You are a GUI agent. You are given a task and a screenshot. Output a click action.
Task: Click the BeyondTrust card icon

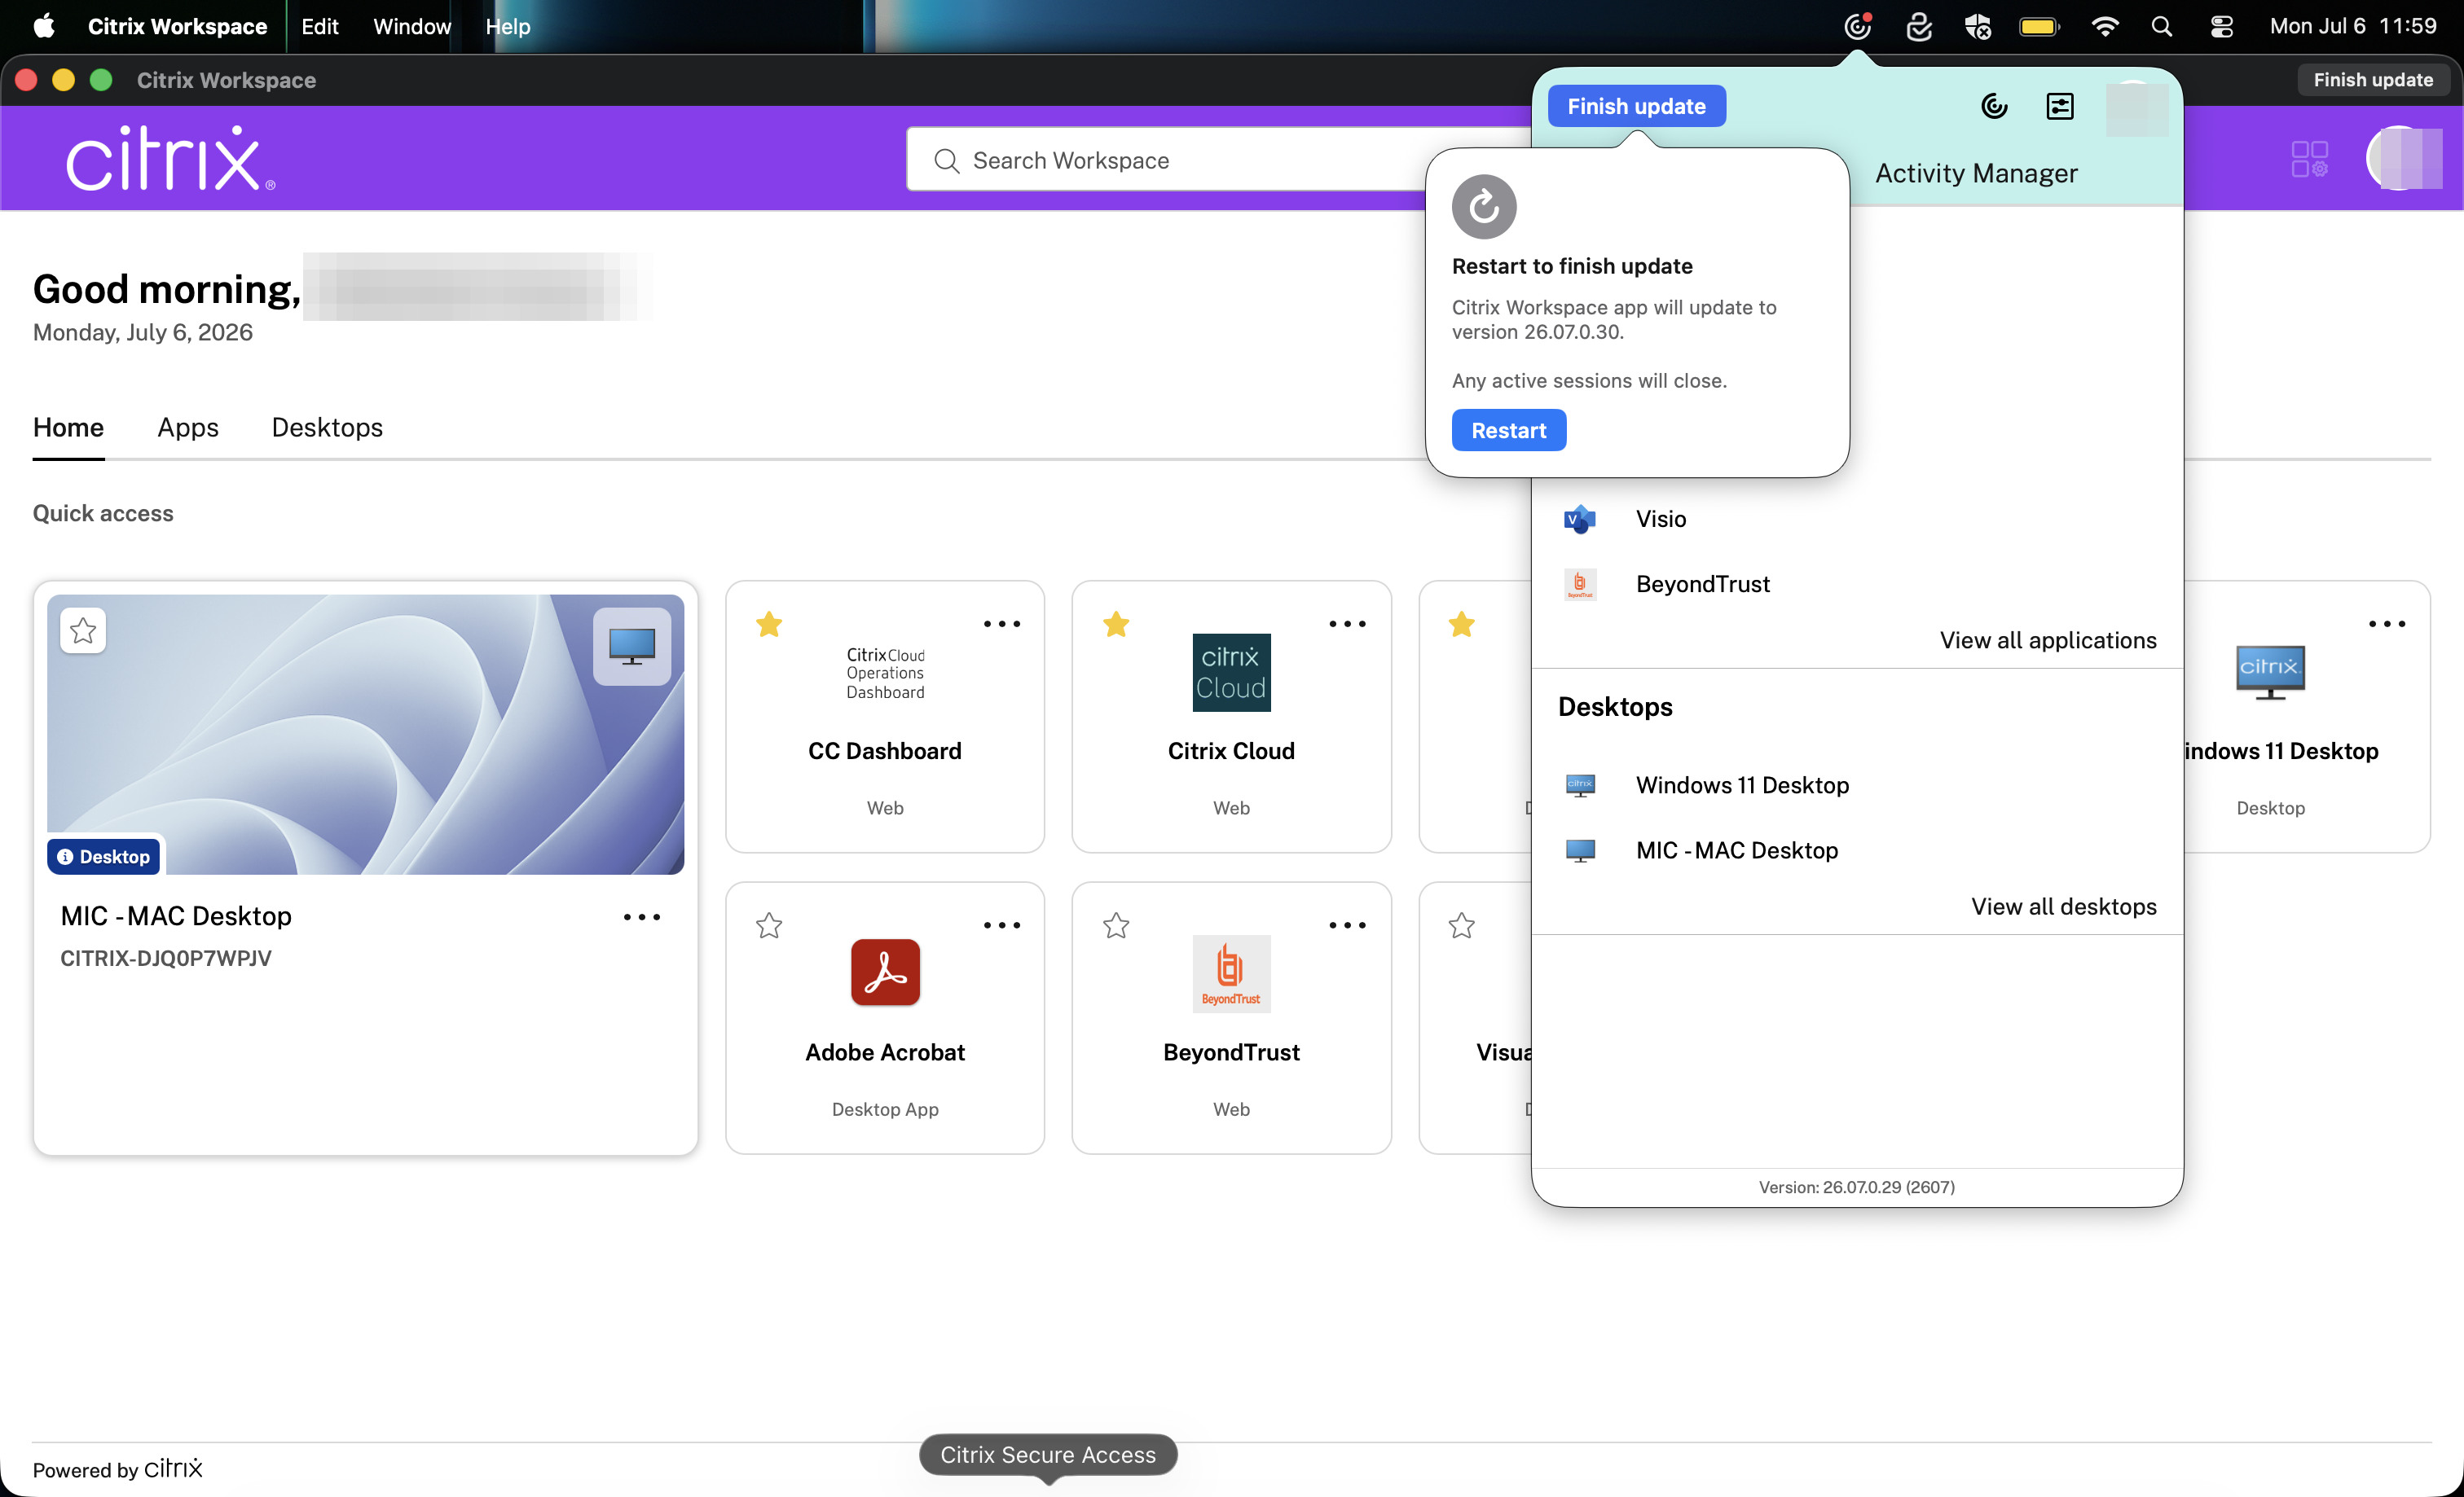(1231, 973)
